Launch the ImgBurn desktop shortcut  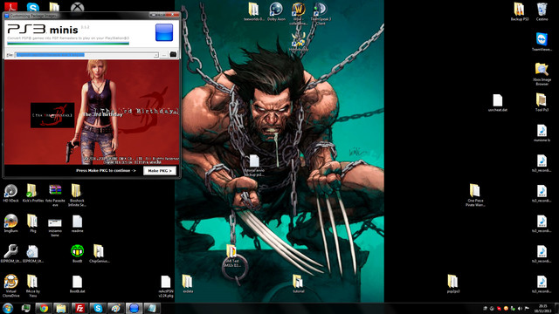click(x=10, y=223)
